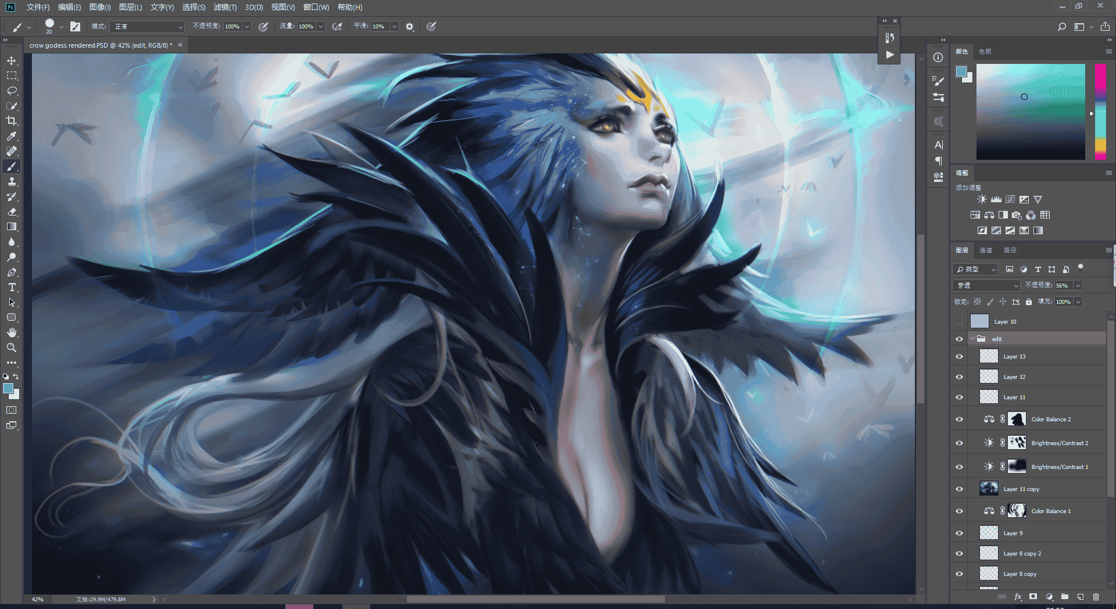Select the Hand tool

12,332
